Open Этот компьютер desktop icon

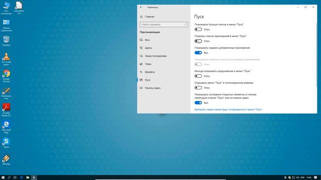[x=6, y=8]
